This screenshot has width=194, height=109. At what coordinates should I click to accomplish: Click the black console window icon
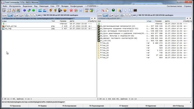(x=135, y=10)
